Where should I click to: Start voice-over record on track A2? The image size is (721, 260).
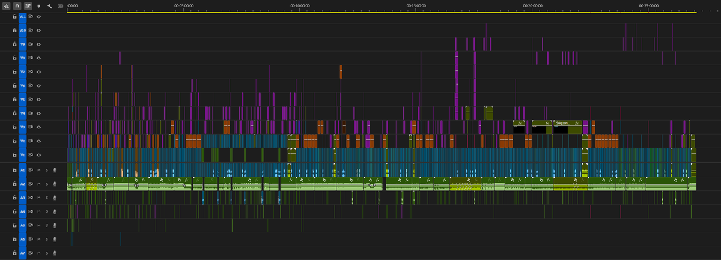pyautogui.click(x=55, y=184)
